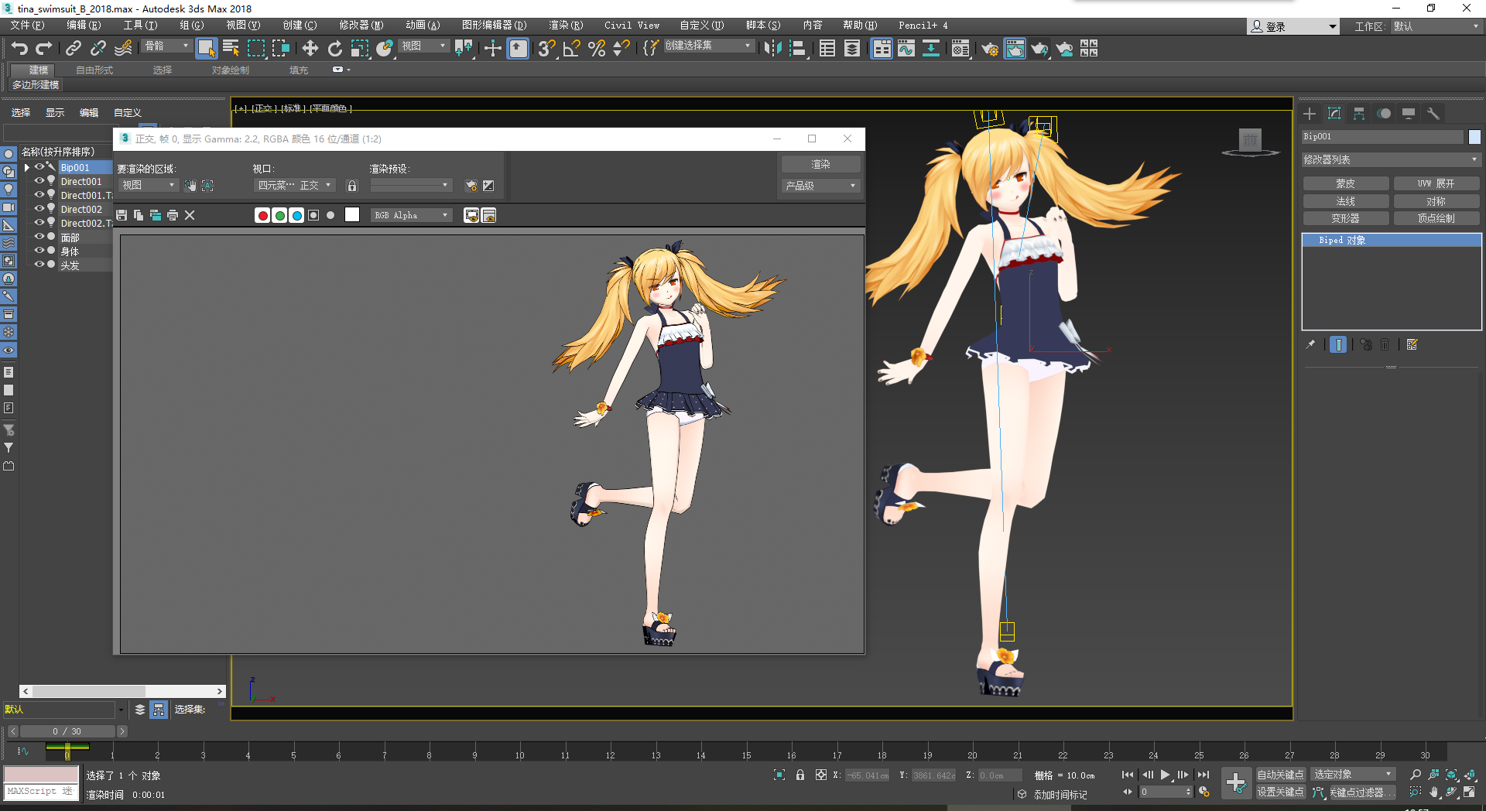Open the 修改器(M) menu
The height and width of the screenshot is (811, 1486).
(361, 26)
